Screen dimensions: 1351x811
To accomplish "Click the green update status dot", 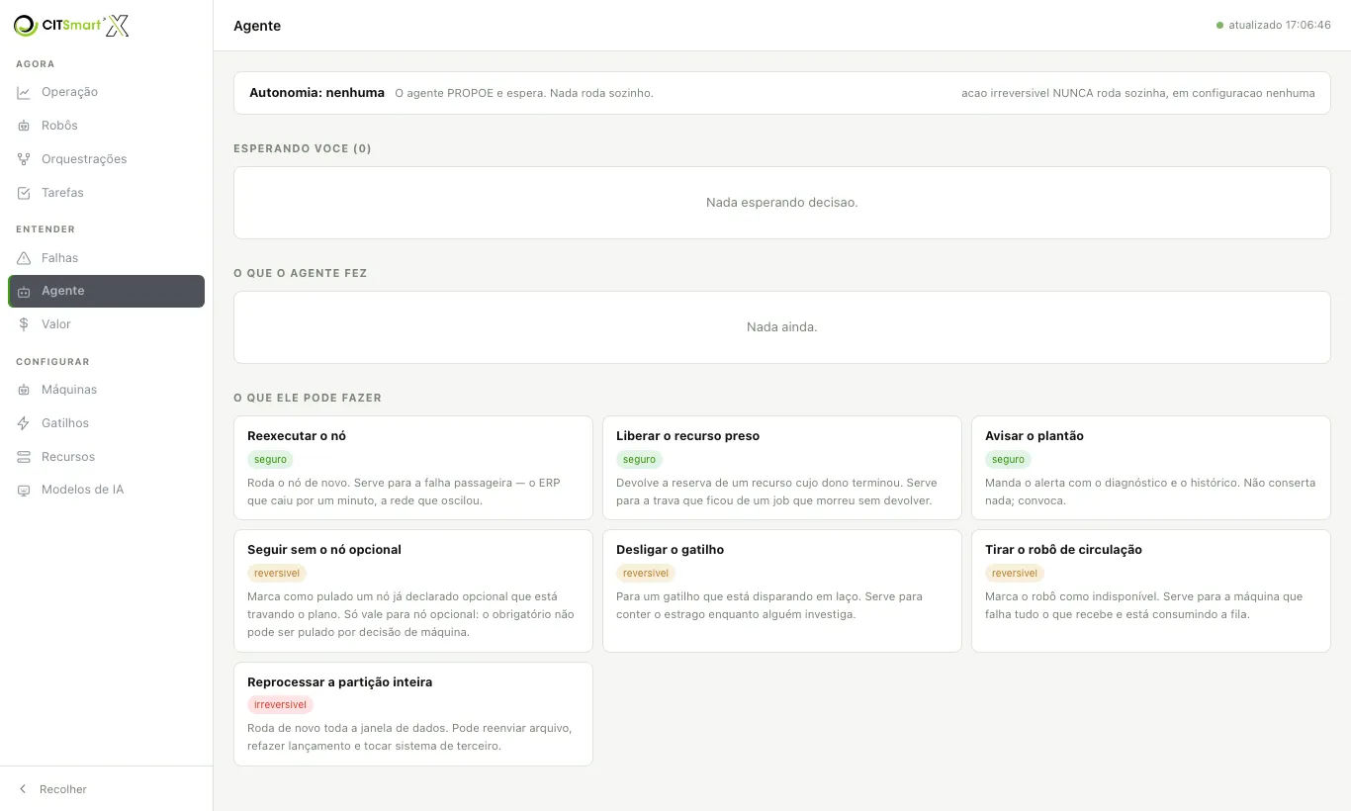I will click(x=1219, y=26).
